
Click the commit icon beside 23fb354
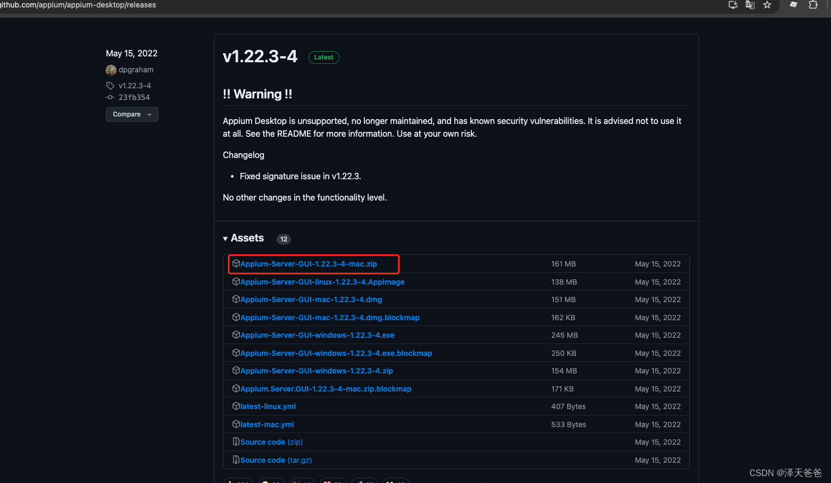coord(110,97)
